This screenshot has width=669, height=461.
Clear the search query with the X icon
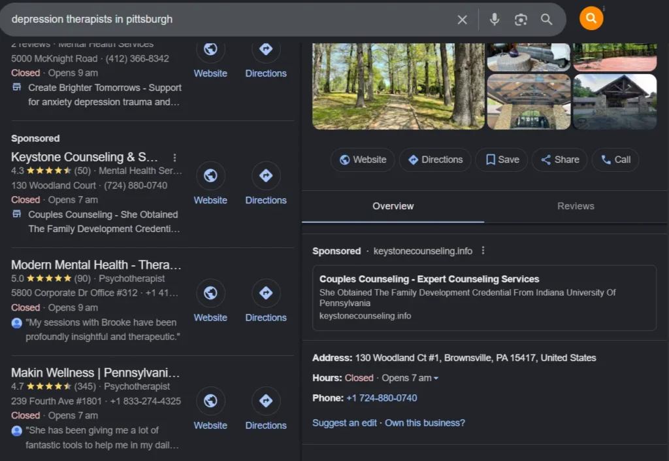462,20
